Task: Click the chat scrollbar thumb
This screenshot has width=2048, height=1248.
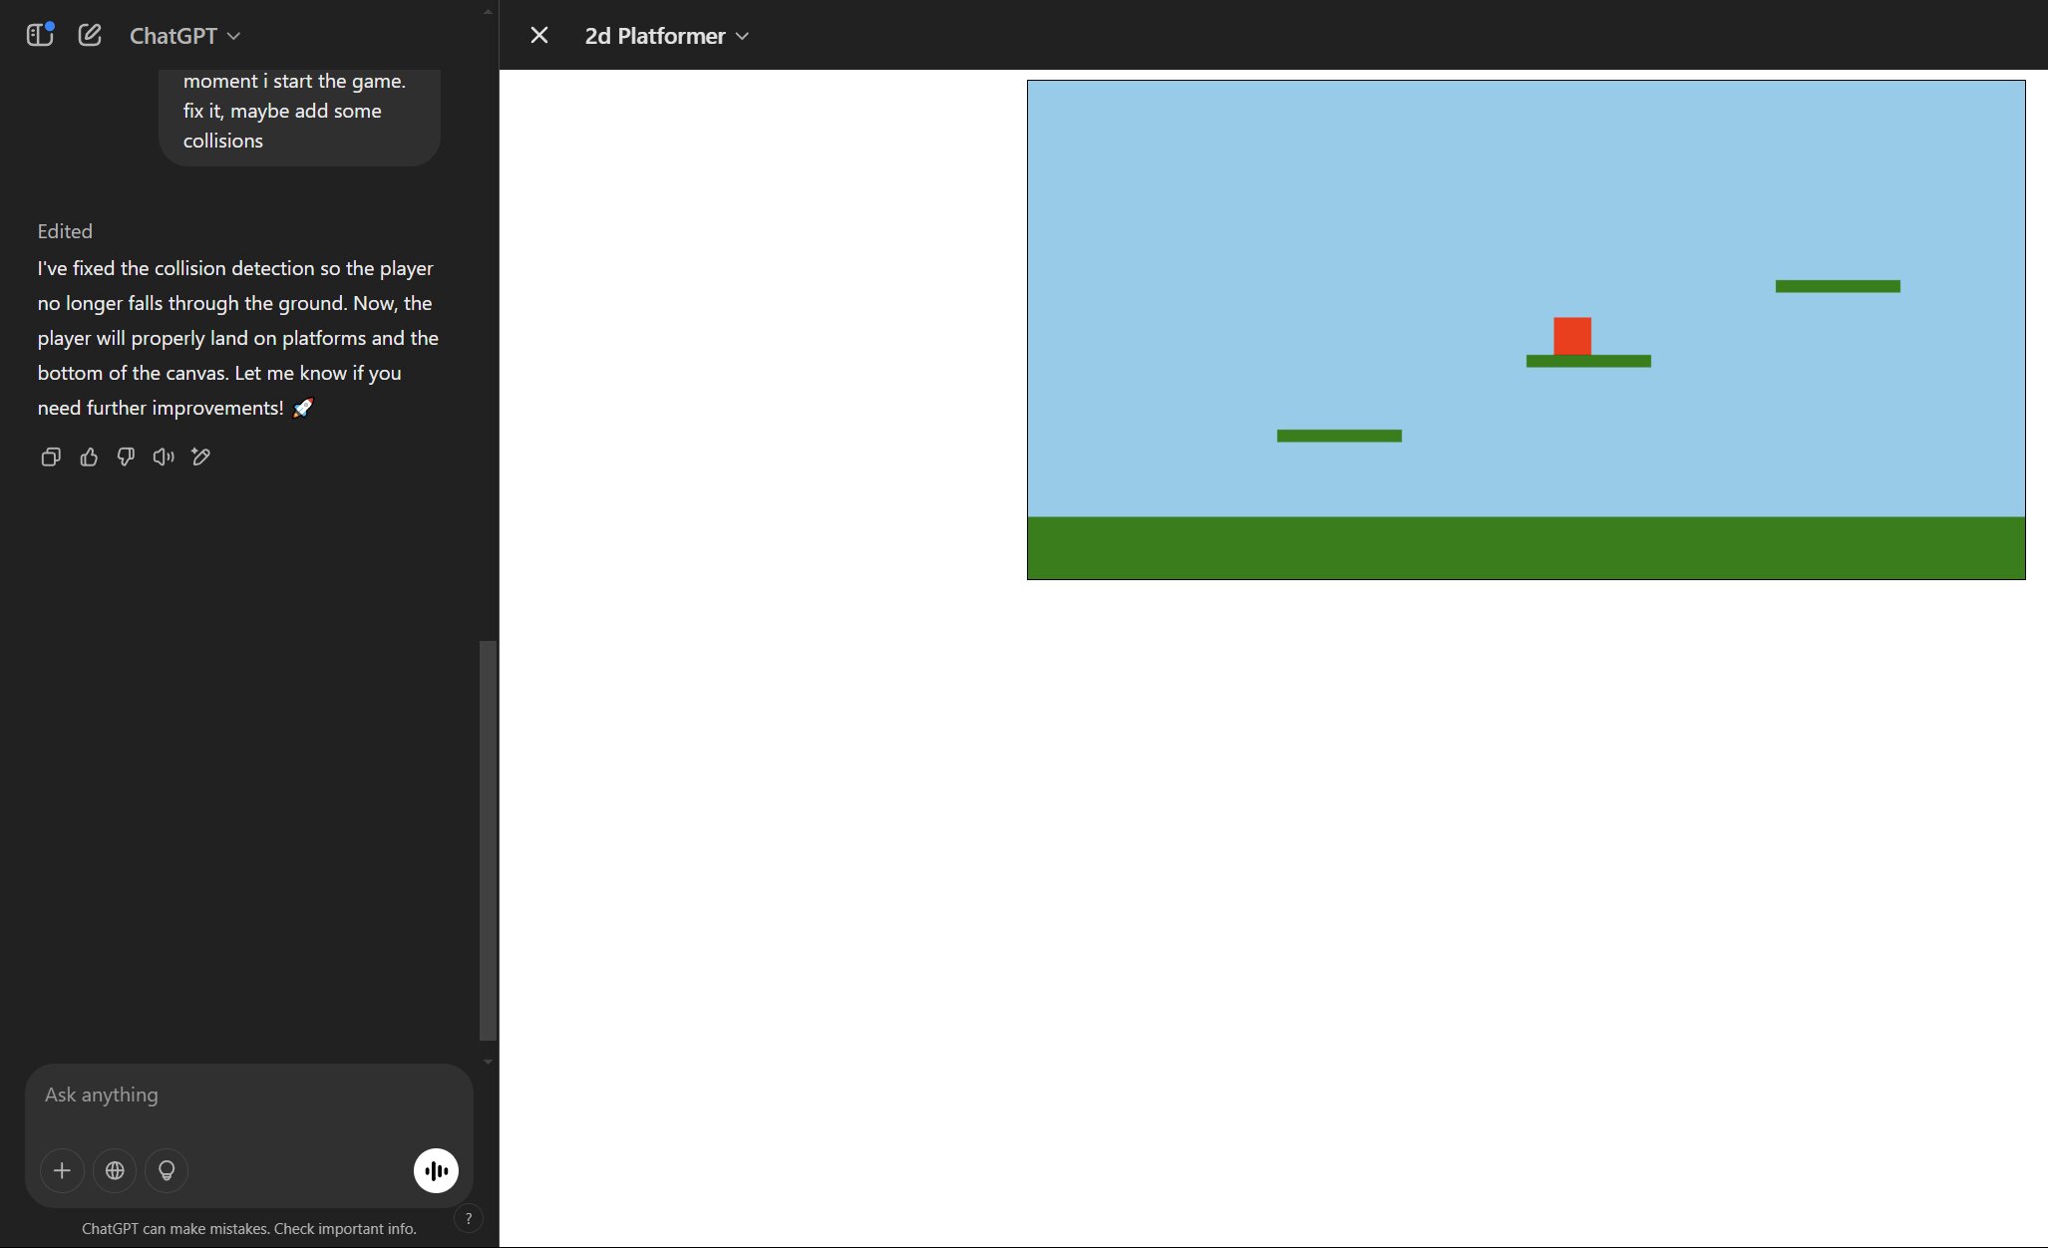Action: [488, 840]
